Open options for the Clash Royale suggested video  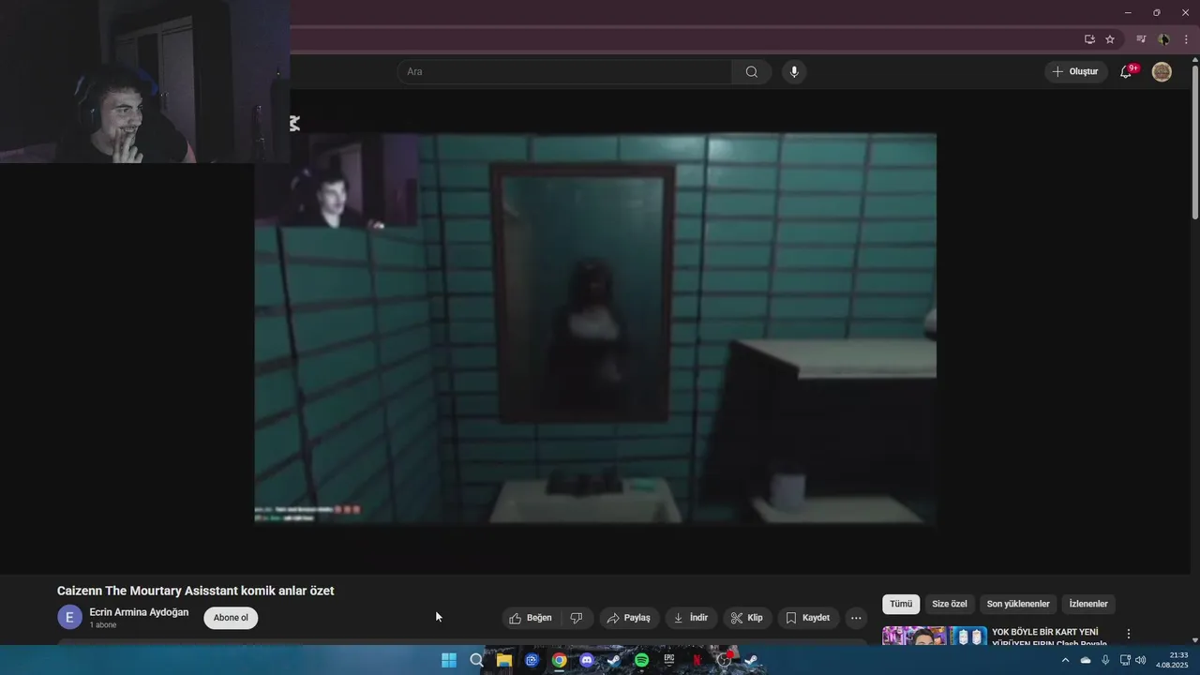click(1129, 634)
